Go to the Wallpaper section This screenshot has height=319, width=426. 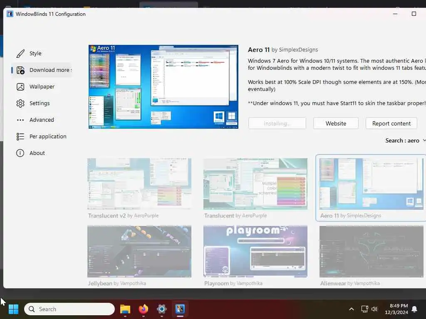click(42, 86)
